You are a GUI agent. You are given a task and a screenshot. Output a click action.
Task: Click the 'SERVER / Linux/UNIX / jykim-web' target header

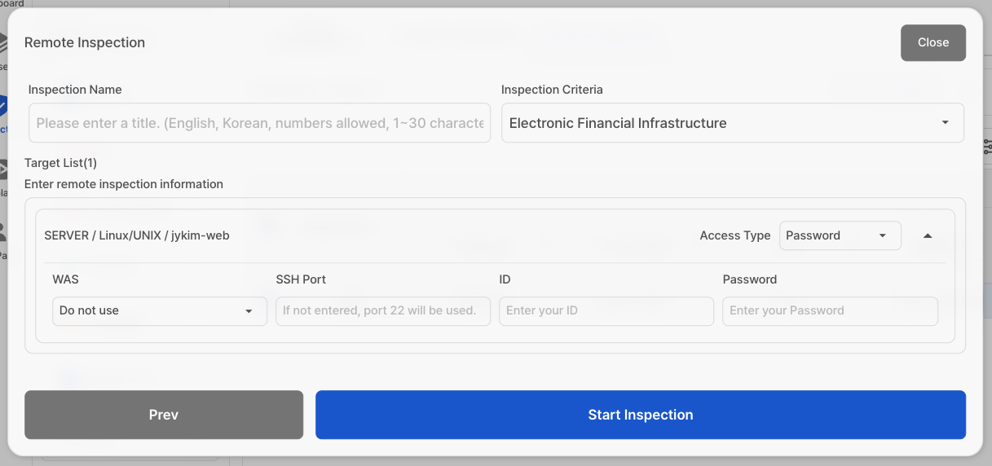point(137,236)
